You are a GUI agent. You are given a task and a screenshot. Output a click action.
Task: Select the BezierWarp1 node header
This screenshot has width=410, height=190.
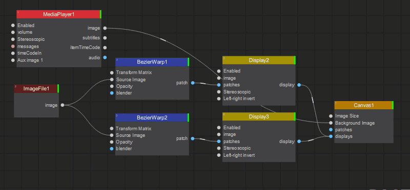click(152, 62)
